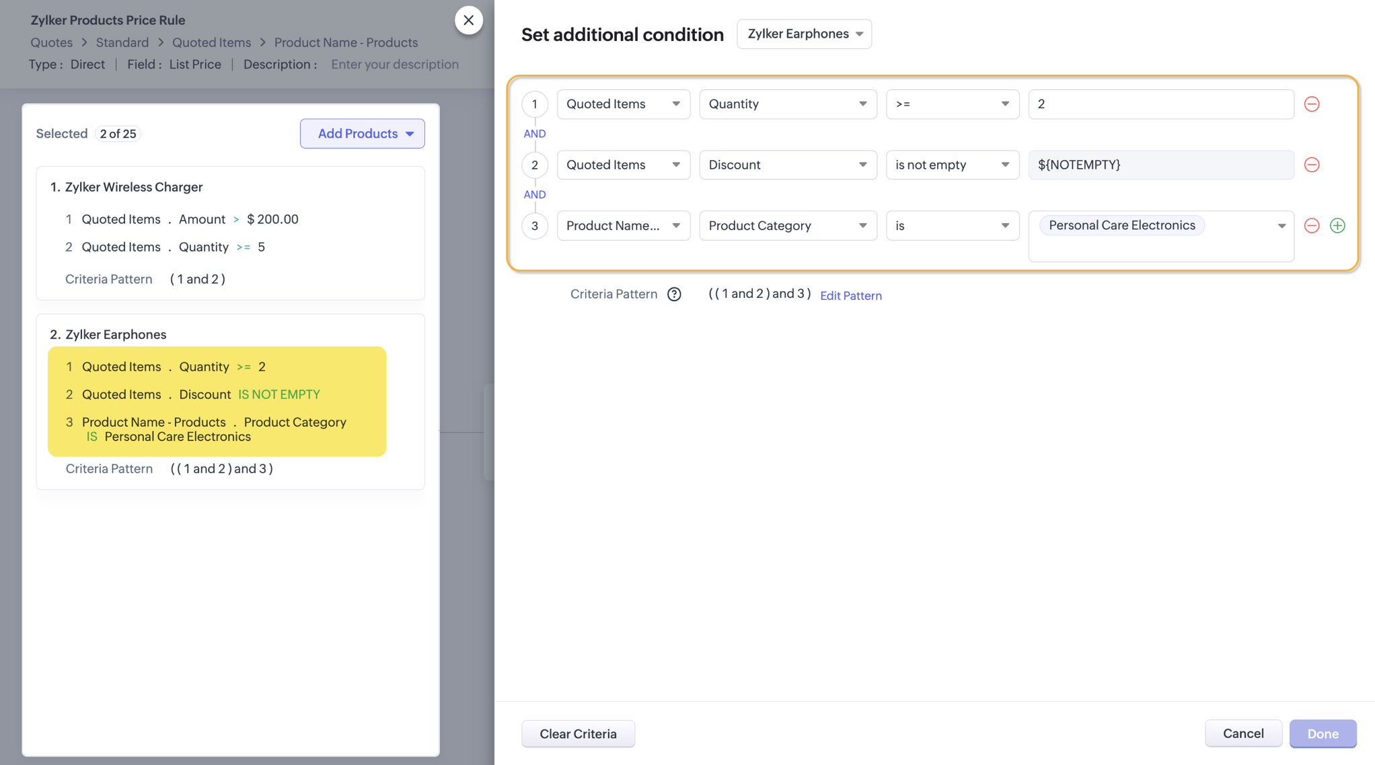Add a new condition with plus icon
The image size is (1375, 765).
click(1337, 226)
